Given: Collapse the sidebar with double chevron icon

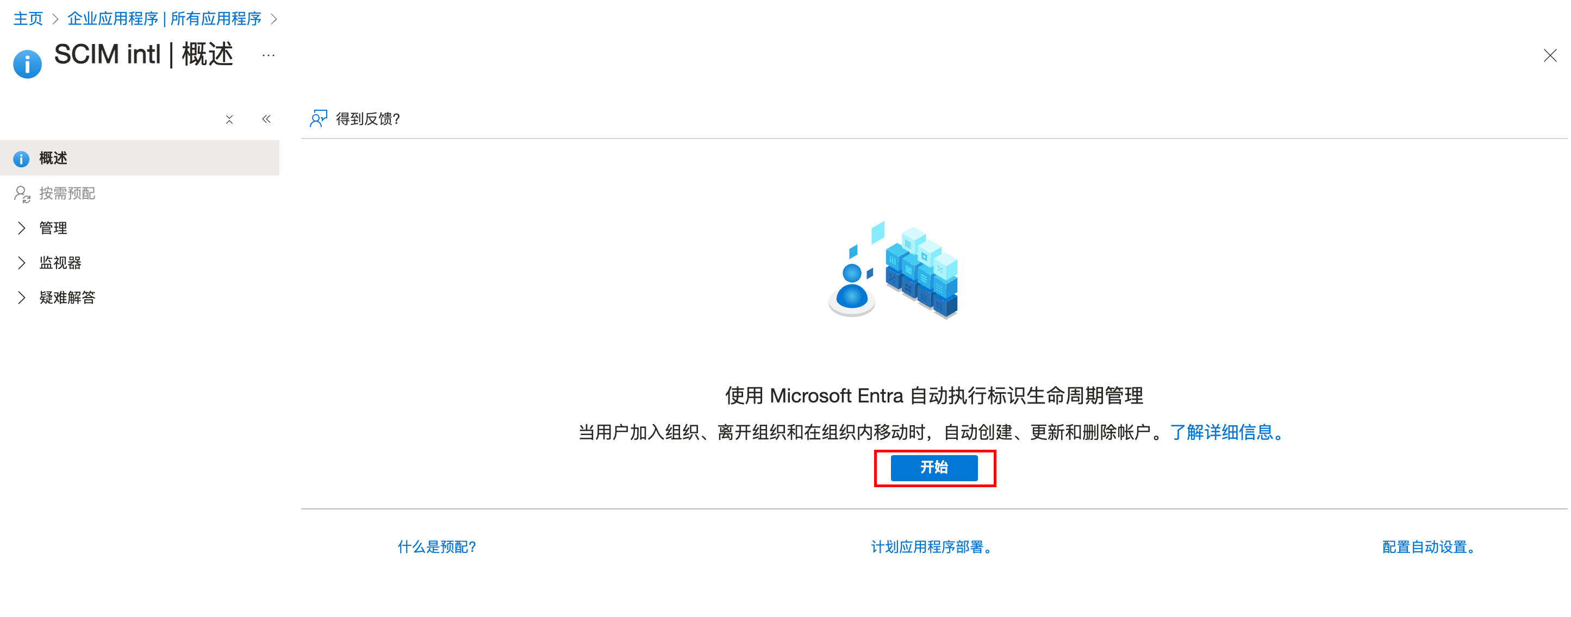Looking at the screenshot, I should 266,119.
